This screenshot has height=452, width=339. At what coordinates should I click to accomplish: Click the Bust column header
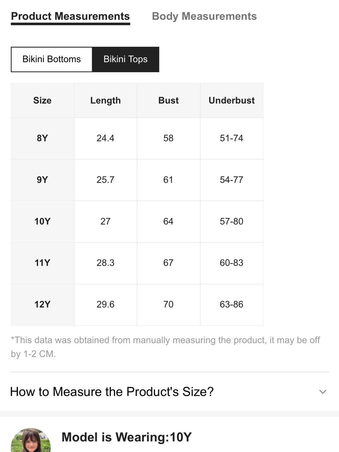[168, 100]
